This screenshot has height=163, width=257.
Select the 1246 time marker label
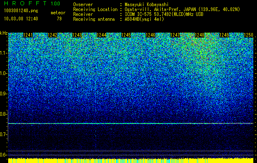point(151,35)
